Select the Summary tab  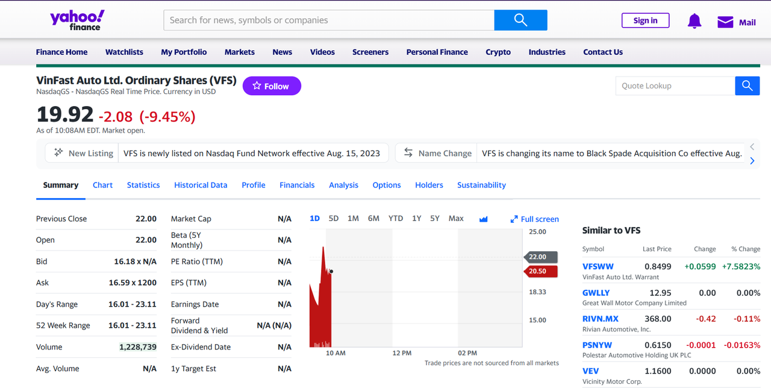[61, 185]
